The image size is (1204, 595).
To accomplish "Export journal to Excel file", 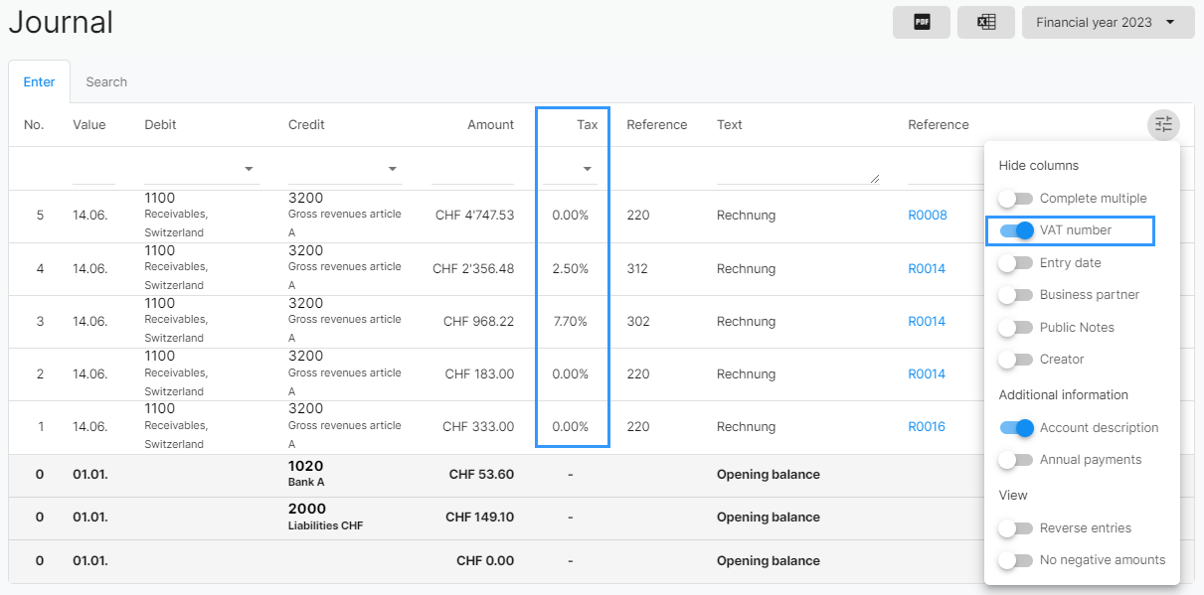I will point(986,22).
